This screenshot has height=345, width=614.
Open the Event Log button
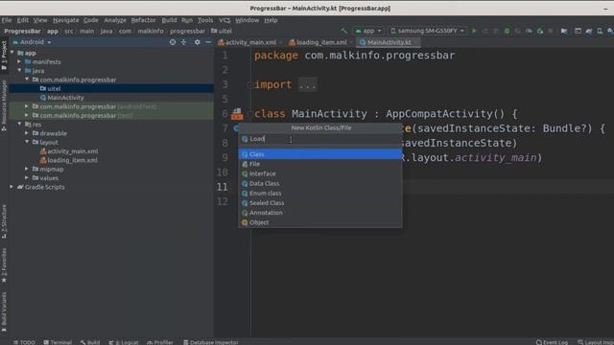(x=552, y=342)
